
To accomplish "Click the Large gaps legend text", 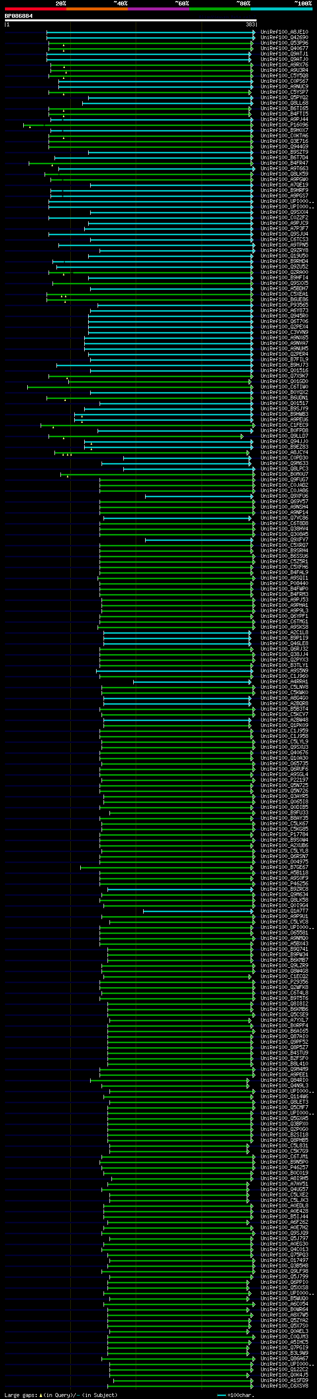I will tap(61, 1395).
